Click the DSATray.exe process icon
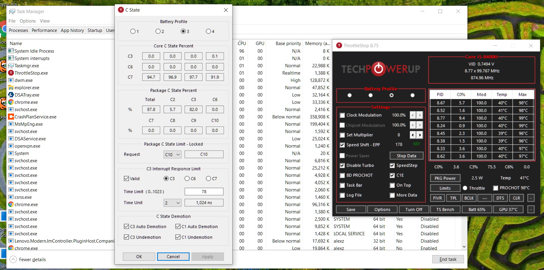Screen dimensions: 544x270 tap(11, 95)
